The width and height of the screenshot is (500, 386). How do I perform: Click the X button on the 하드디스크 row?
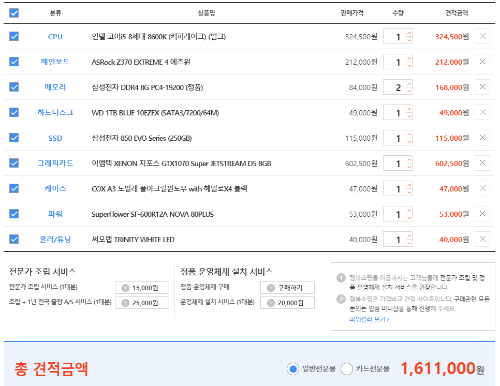[482, 112]
